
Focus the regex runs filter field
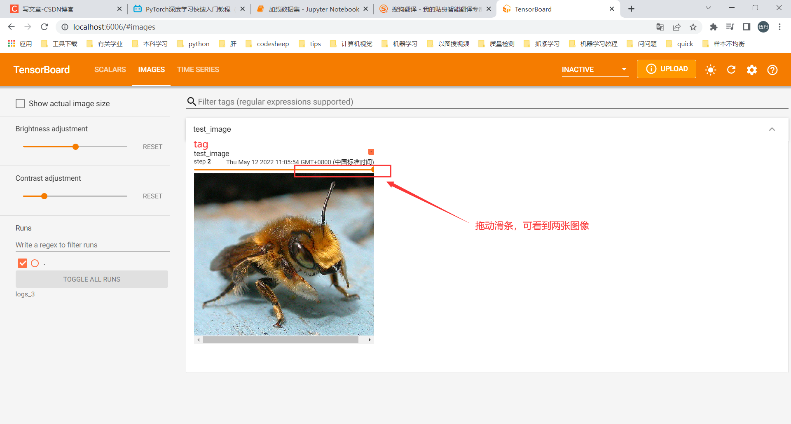pos(93,245)
